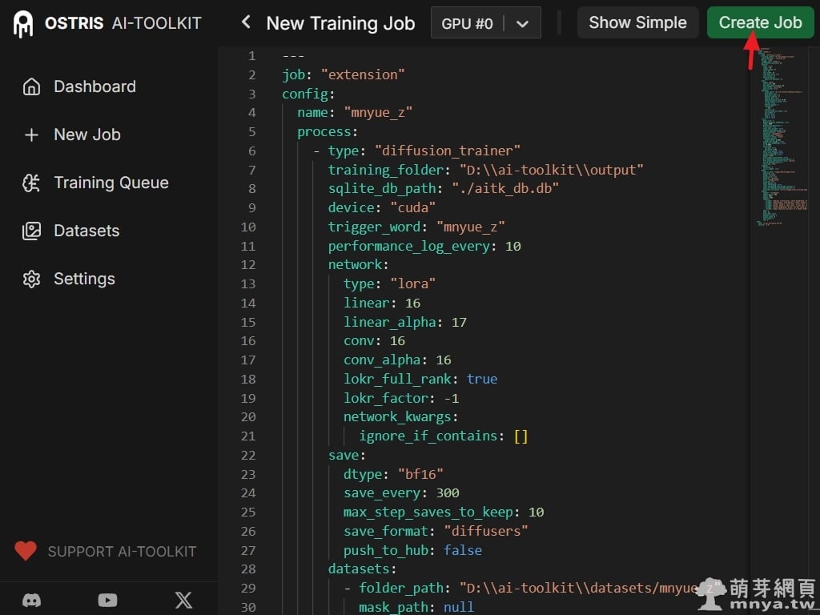The width and height of the screenshot is (820, 615).
Task: Open Dashboard via the home icon
Action: click(31, 86)
